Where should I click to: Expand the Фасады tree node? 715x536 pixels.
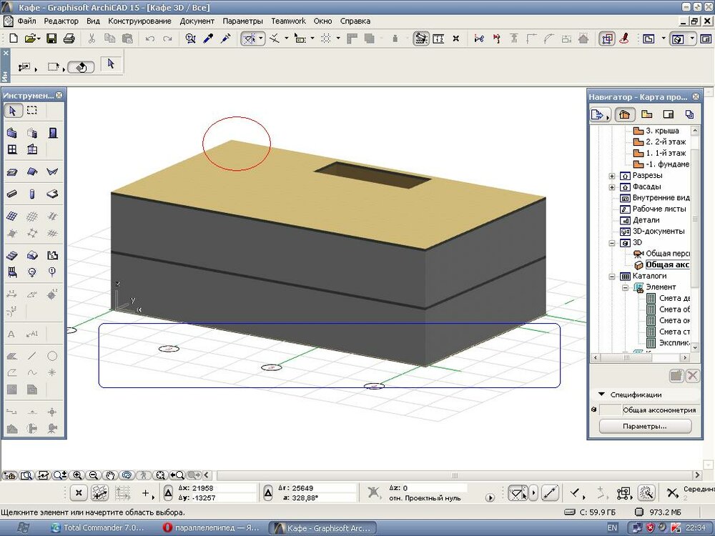point(612,187)
